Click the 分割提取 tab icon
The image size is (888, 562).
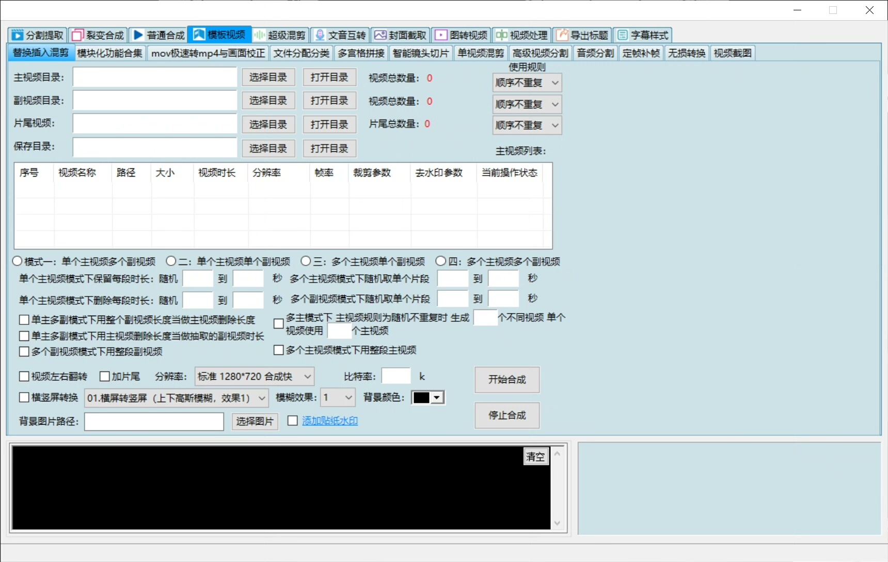(18, 35)
